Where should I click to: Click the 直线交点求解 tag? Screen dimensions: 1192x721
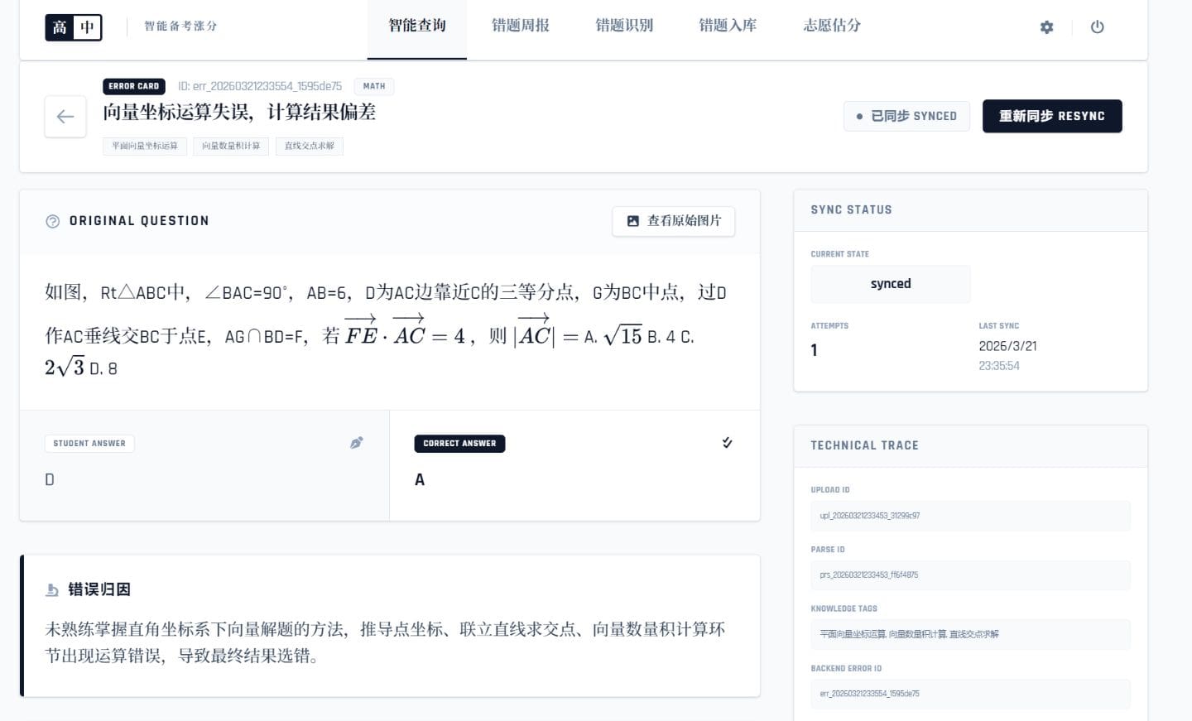pyautogui.click(x=310, y=146)
